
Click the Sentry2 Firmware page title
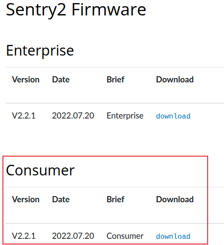point(76,10)
